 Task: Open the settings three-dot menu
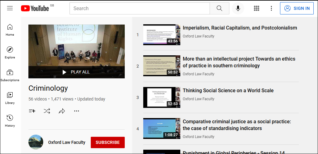tap(271, 8)
